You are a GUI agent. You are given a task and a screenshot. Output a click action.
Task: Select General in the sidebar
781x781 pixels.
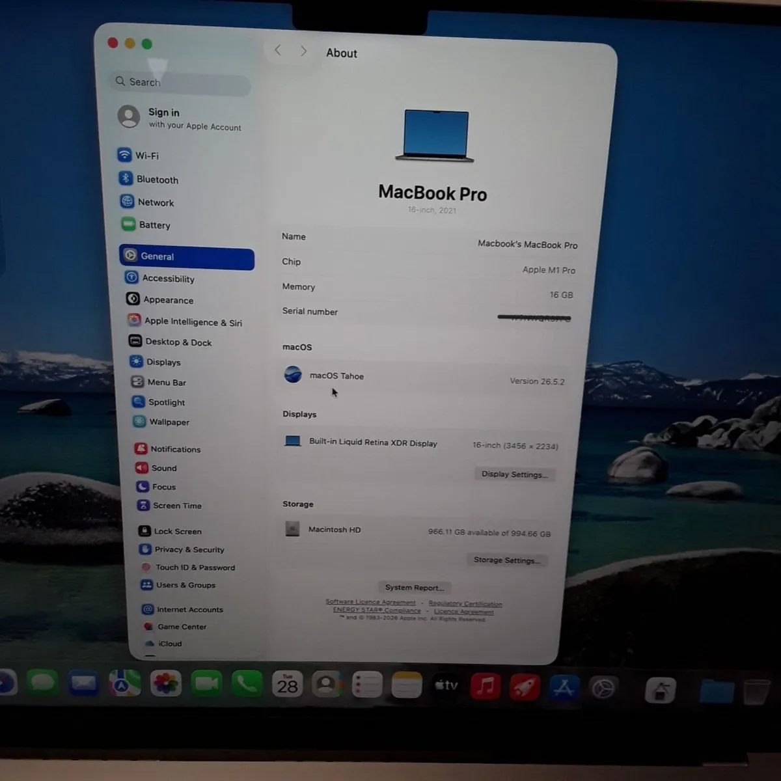click(x=187, y=256)
